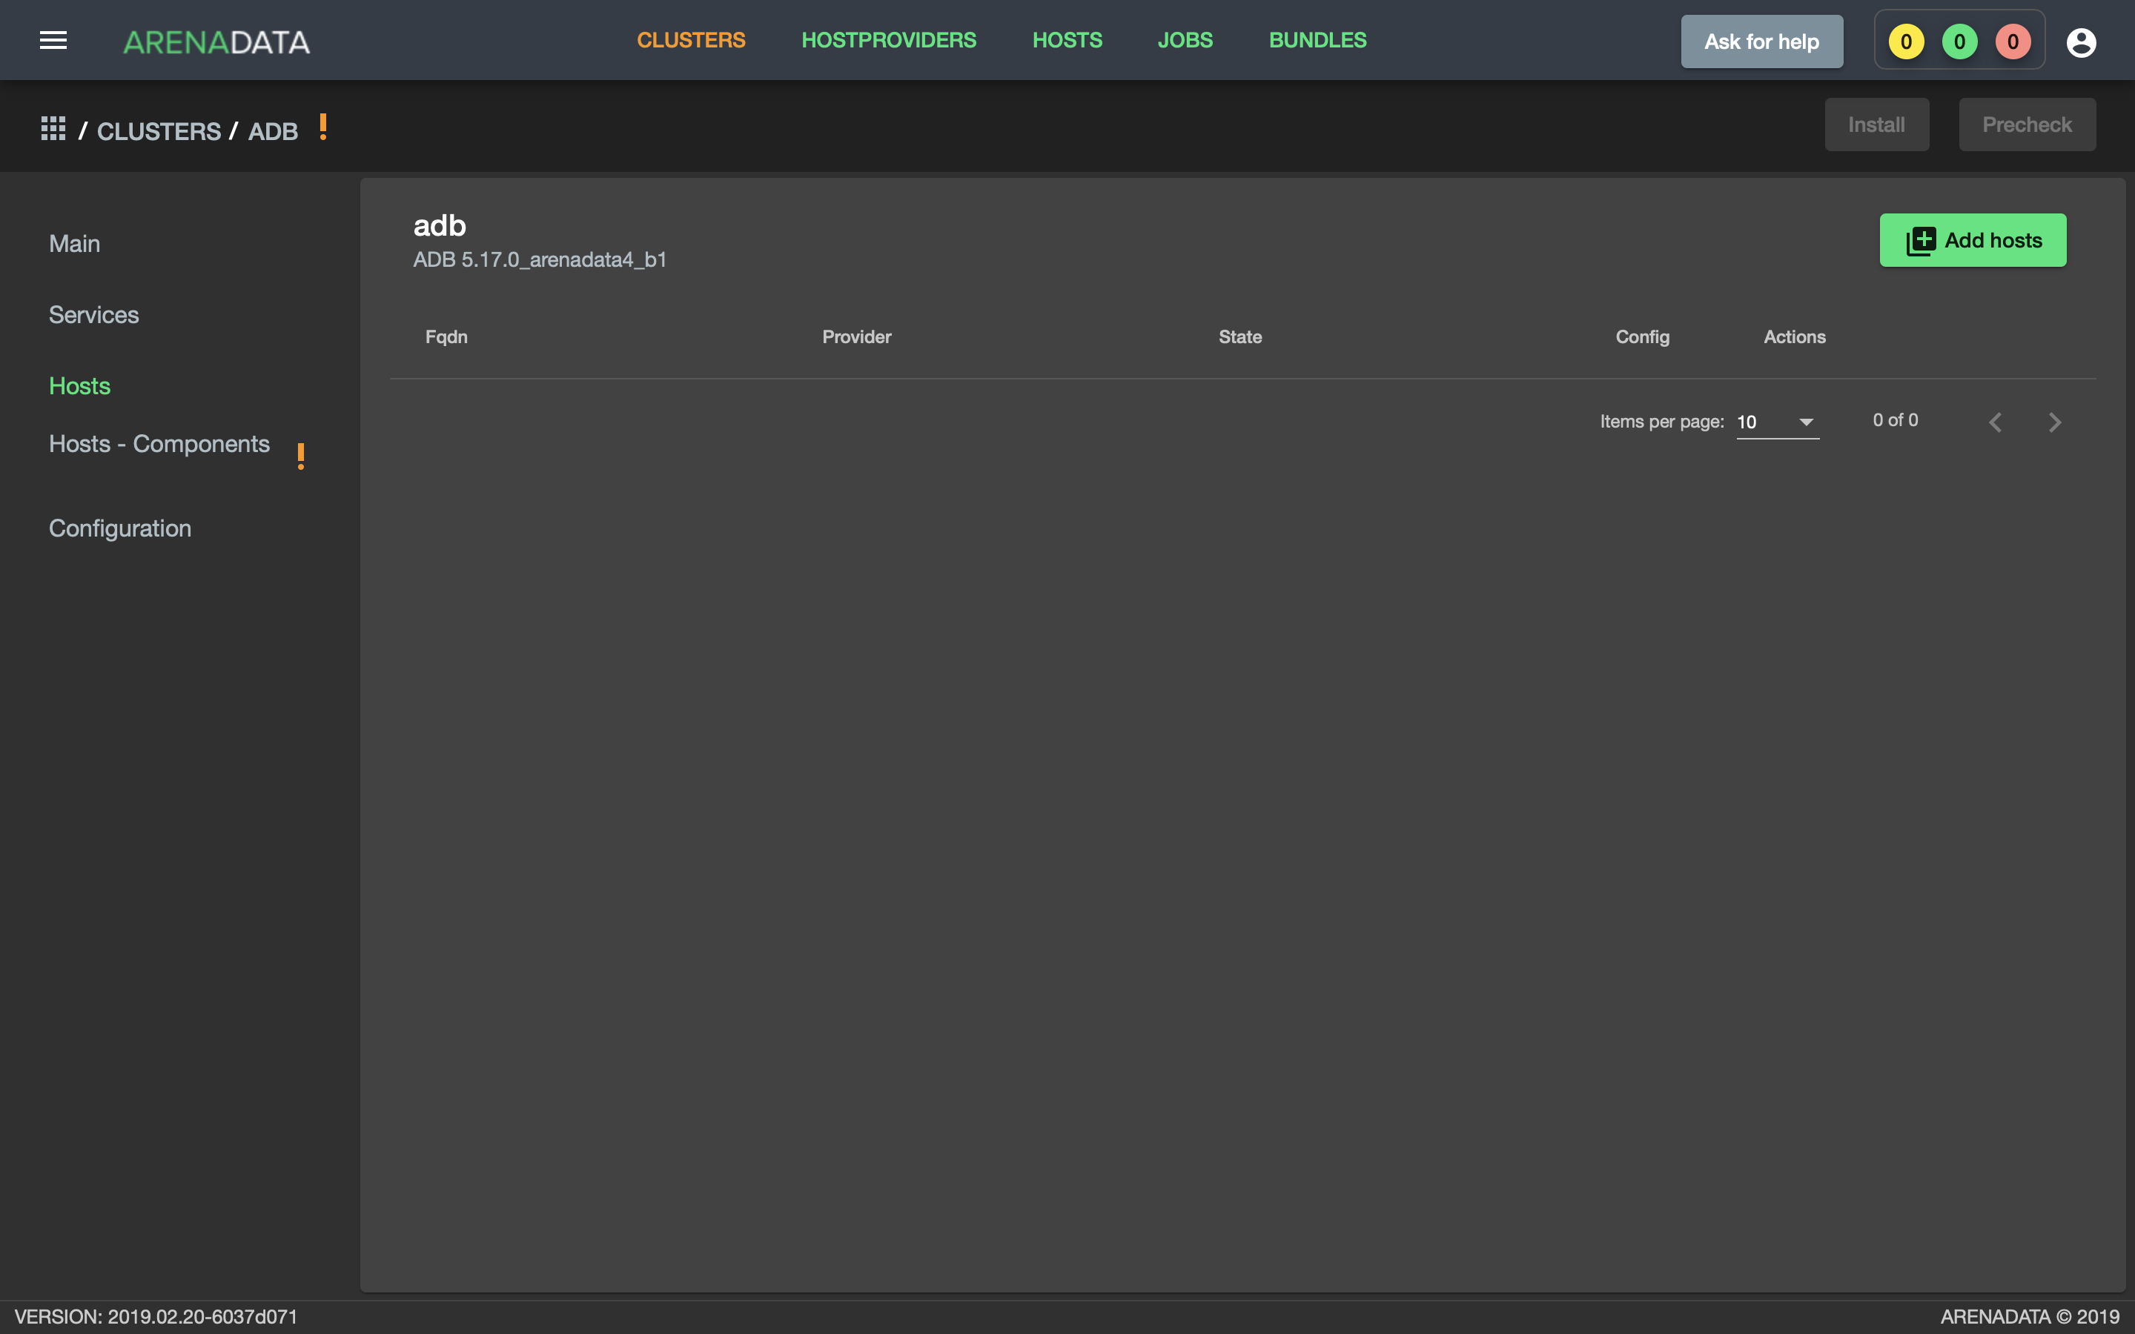Click the Config column header

[x=1642, y=337]
